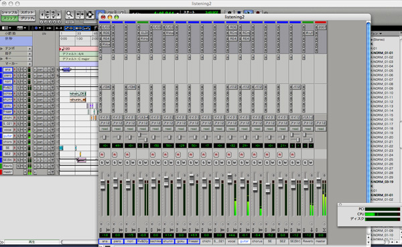Screen dimensions: 402x247
Task: Open the アナ12 output selector on the guitar strip
Action: tap(245, 123)
